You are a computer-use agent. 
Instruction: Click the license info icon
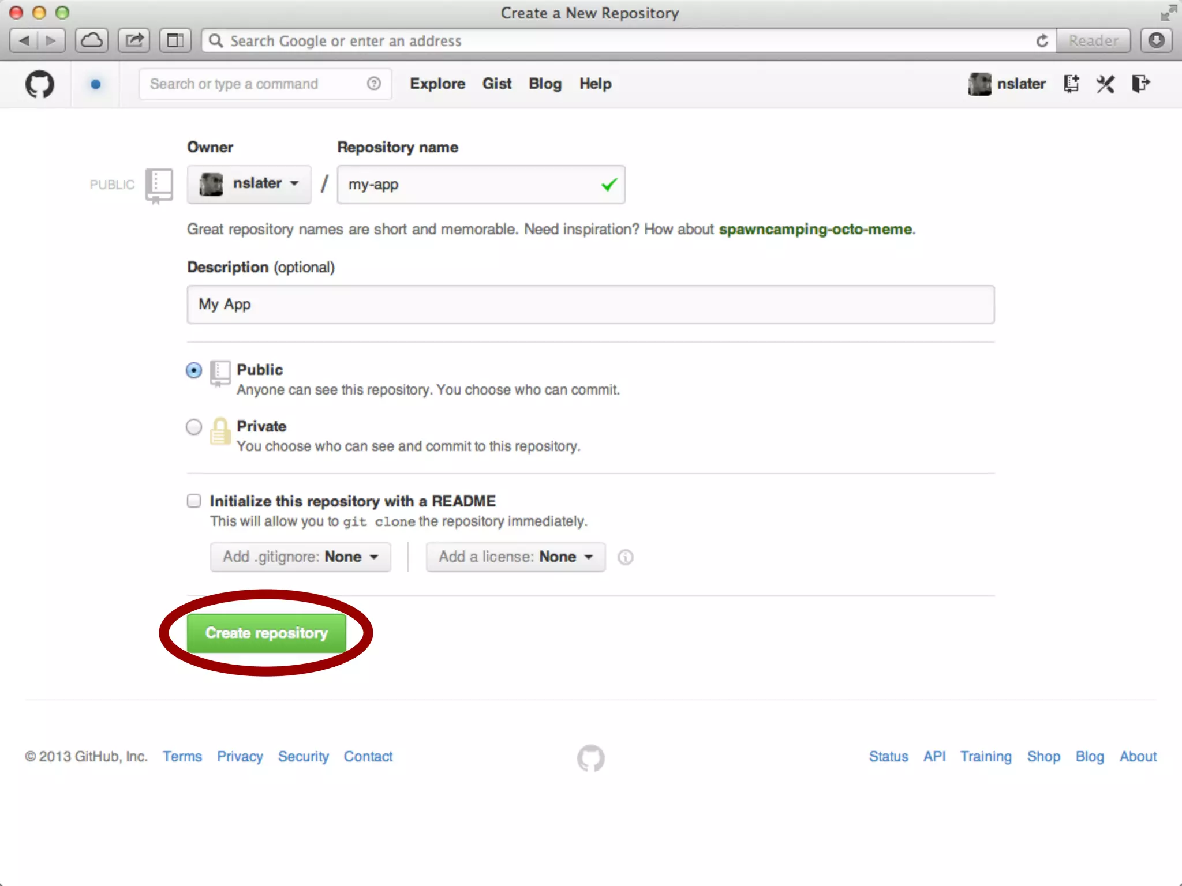625,557
